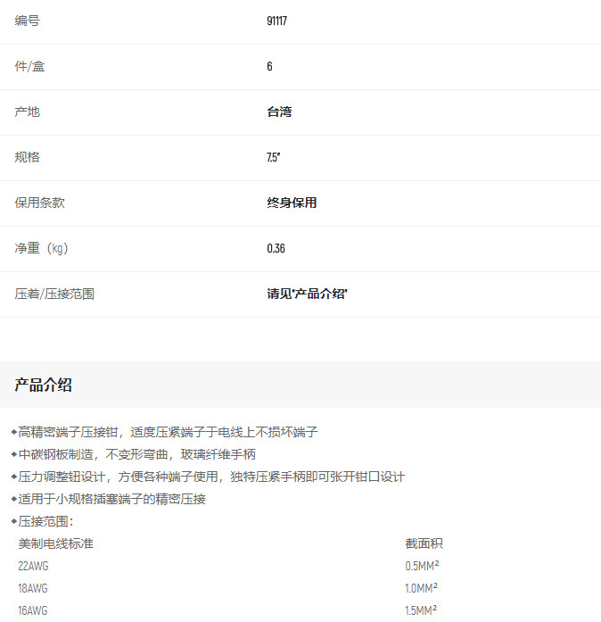The width and height of the screenshot is (601, 622).
Task: Click the 截面积 column header
Action: pos(424,543)
